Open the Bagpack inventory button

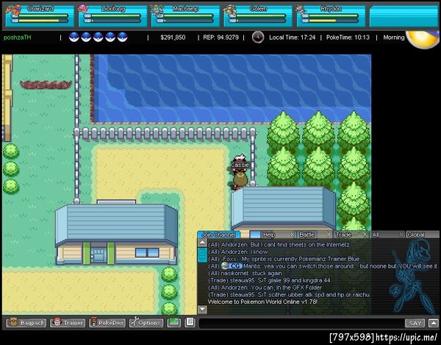26,322
